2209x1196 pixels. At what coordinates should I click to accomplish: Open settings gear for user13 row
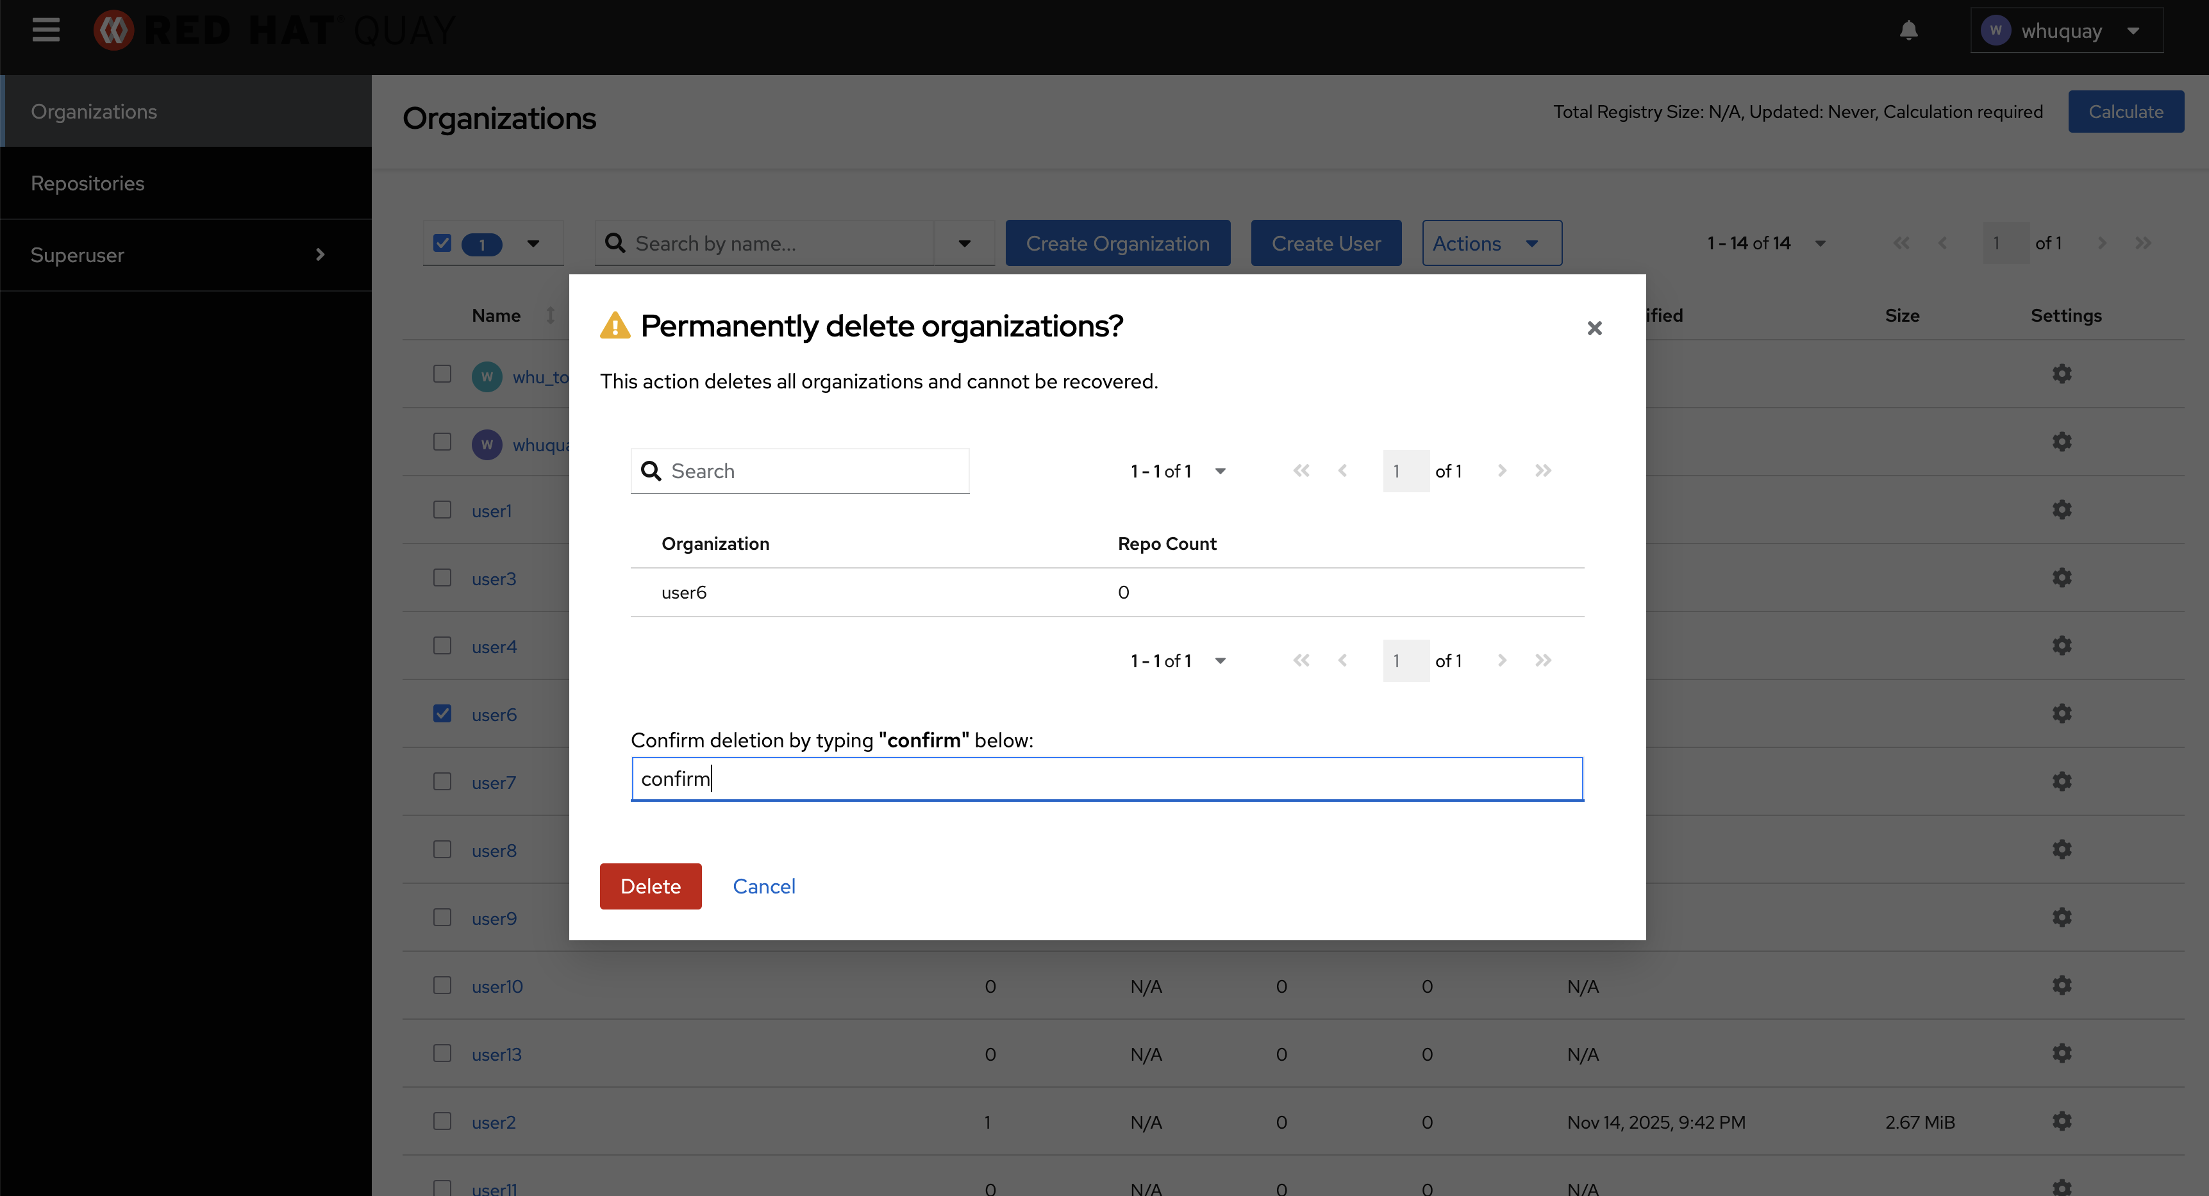pos(2062,1053)
